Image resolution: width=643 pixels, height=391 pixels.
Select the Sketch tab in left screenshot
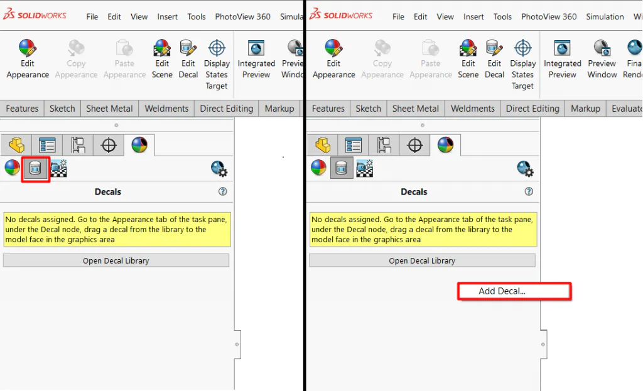click(x=62, y=109)
